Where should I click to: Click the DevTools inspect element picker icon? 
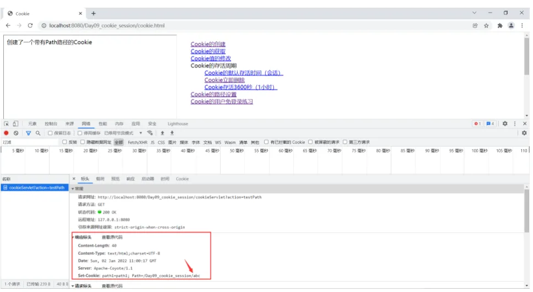coord(6,124)
